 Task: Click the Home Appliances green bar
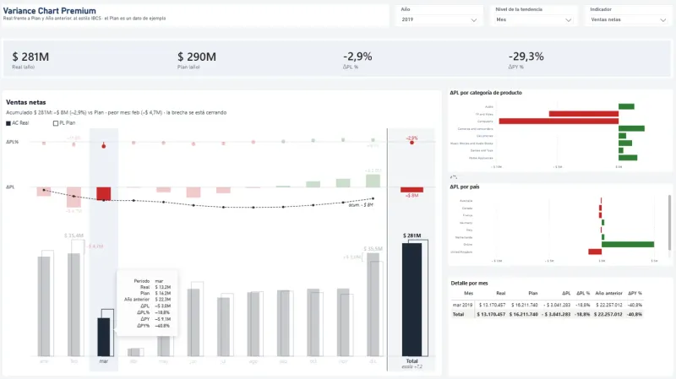click(628, 158)
